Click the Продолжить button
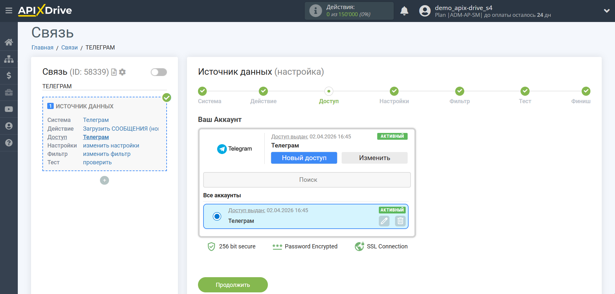Screen dimensions: 615x294 tap(233, 285)
